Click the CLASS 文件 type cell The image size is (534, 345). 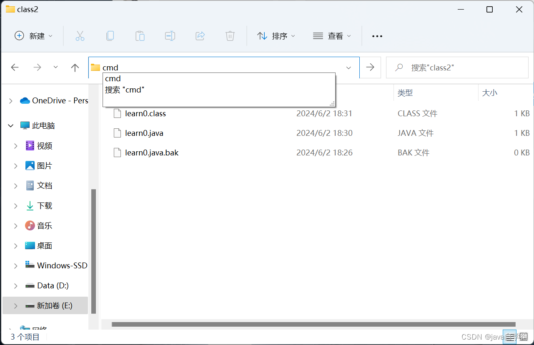coord(418,113)
